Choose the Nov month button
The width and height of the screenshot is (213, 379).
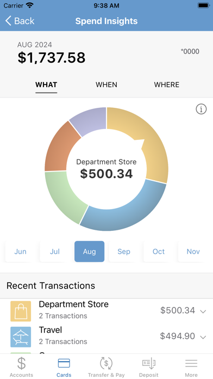click(193, 252)
